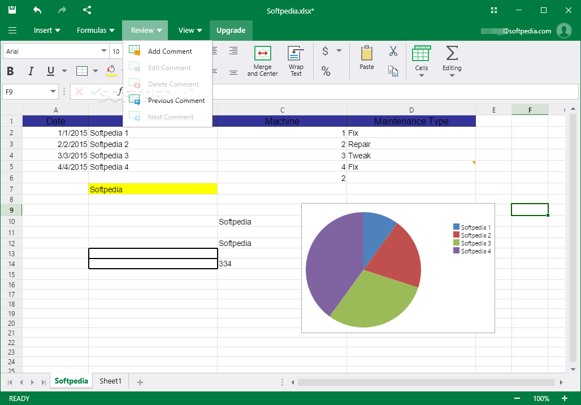Expand the currency format dropdown arrow
Screen dimensions: 581x405
339,51
